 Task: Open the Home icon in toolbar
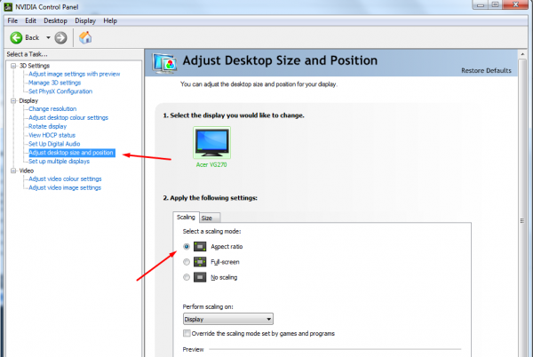[x=86, y=37]
